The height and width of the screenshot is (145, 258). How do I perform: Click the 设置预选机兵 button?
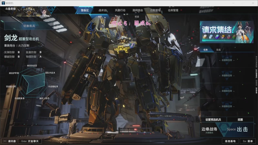213,120
